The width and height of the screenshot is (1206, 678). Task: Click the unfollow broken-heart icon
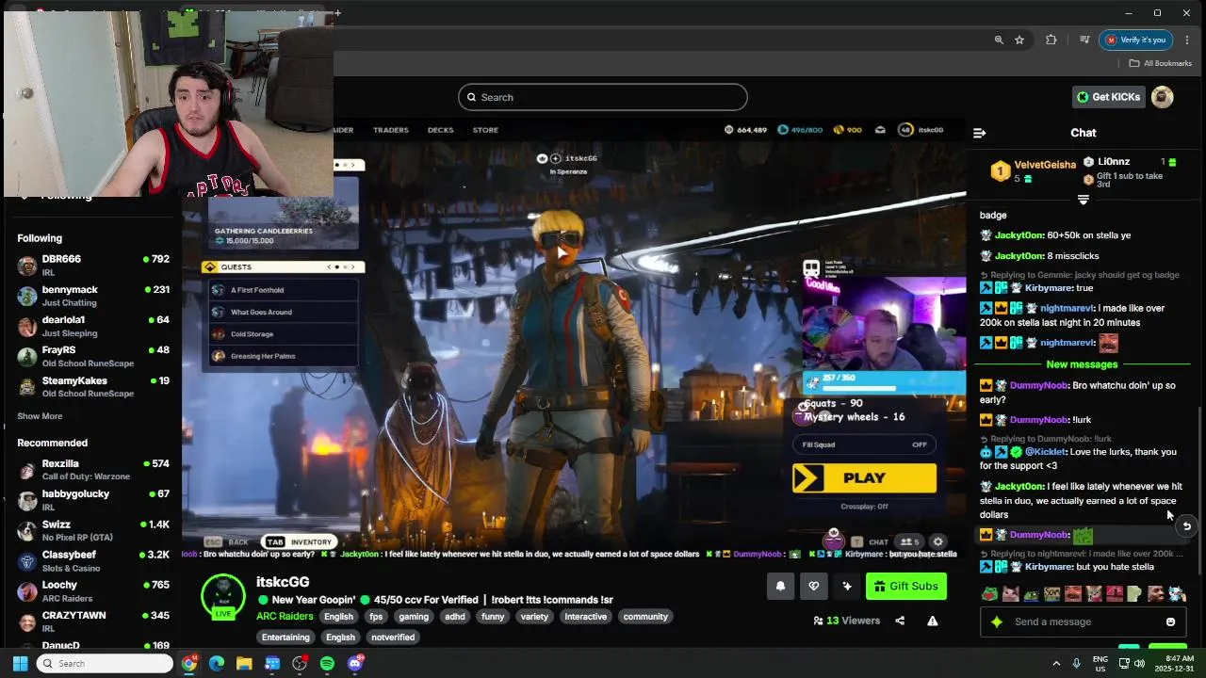pos(814,586)
